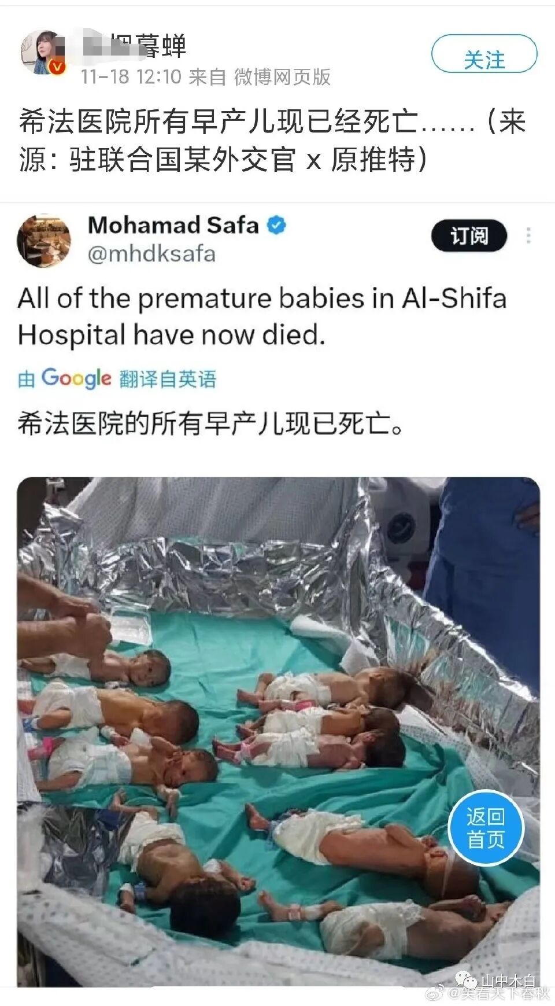This screenshot has width=555, height=1006.
Task: Tap the Weibo watermark logo icon
Action: point(434,993)
